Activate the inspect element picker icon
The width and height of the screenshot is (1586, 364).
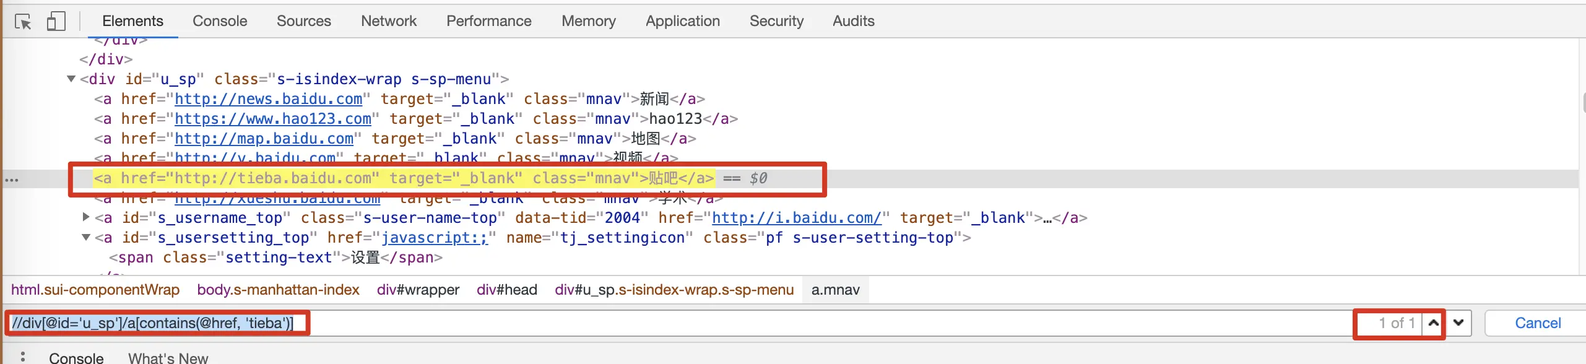(23, 22)
